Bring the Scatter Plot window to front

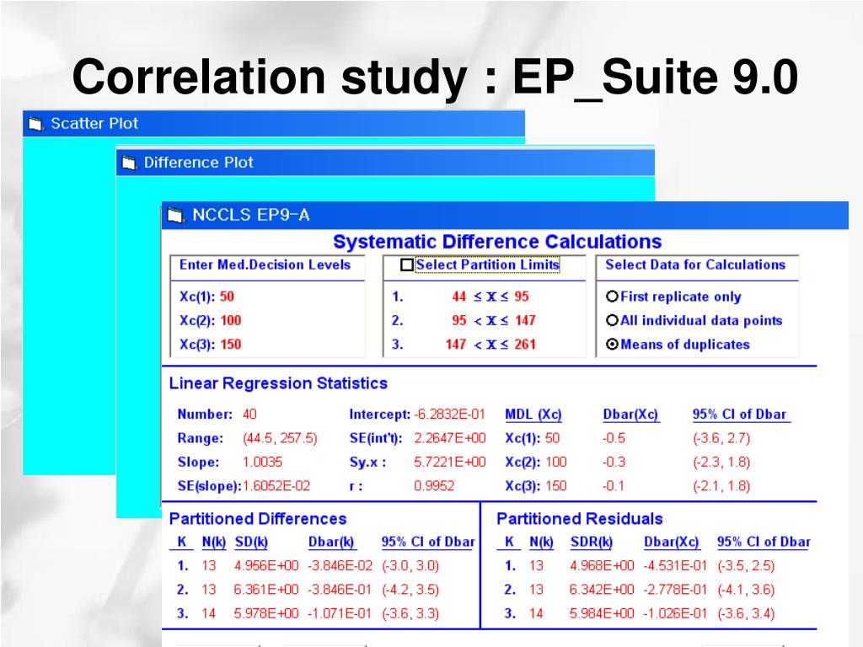[274, 123]
